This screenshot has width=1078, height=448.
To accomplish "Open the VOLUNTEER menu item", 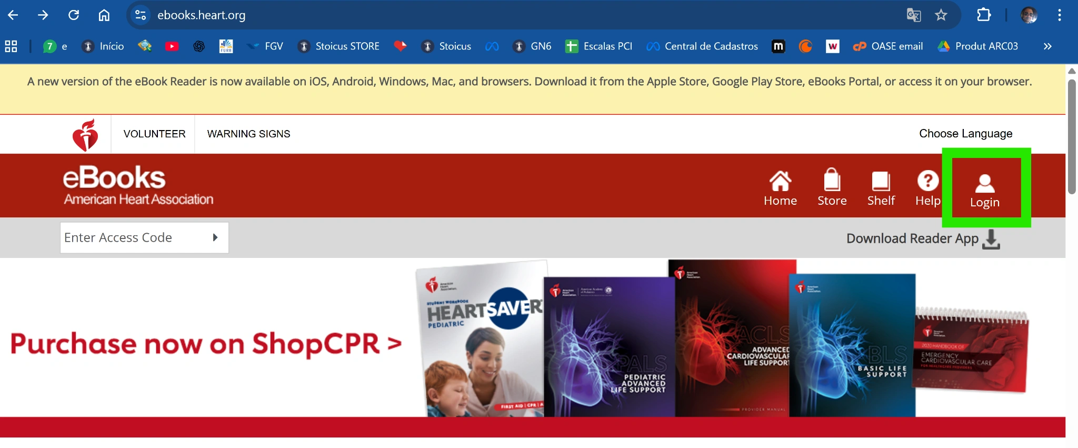I will [x=154, y=134].
